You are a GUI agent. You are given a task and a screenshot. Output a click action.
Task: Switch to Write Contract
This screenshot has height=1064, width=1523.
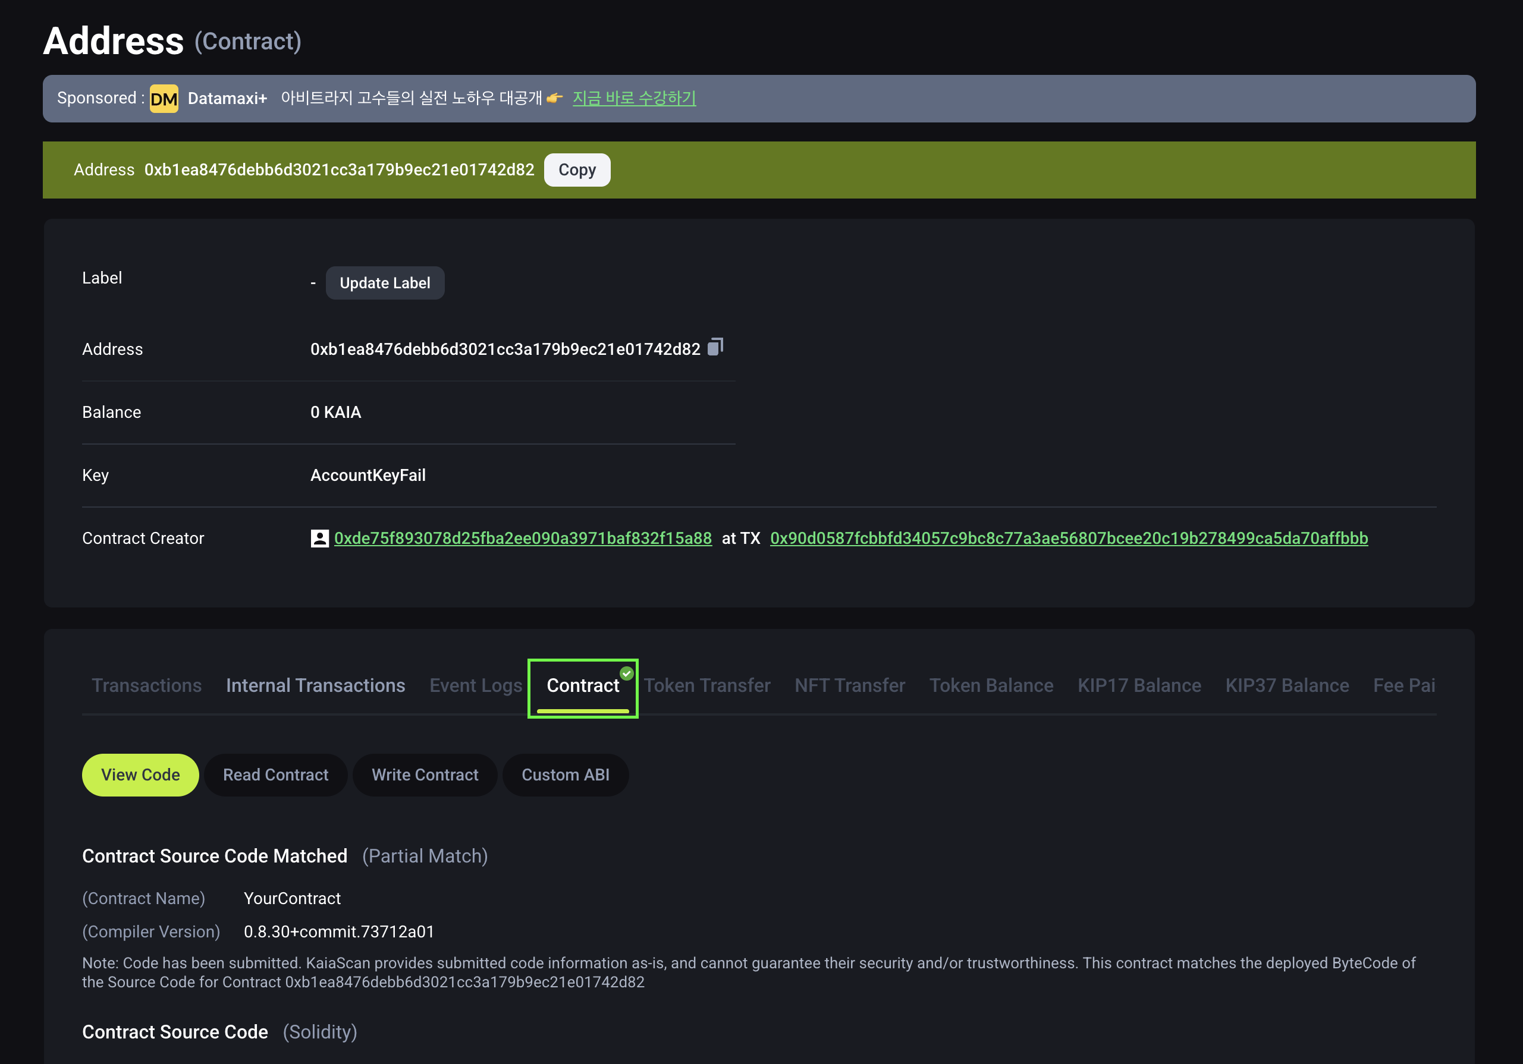(425, 775)
